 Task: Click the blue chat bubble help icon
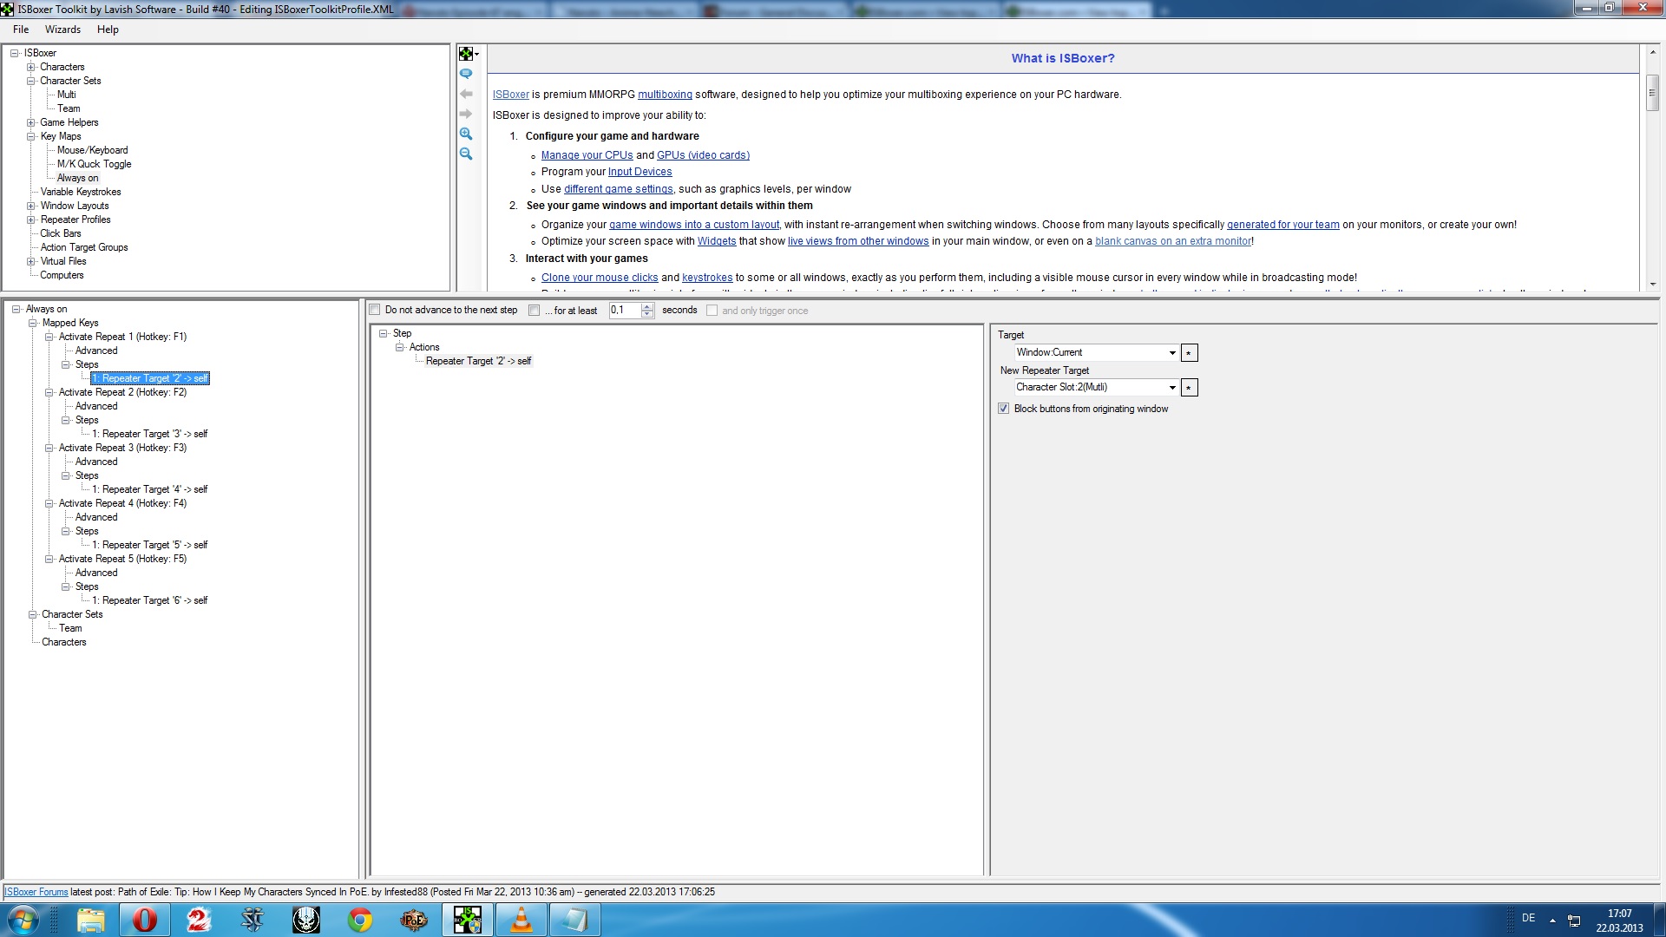[466, 74]
